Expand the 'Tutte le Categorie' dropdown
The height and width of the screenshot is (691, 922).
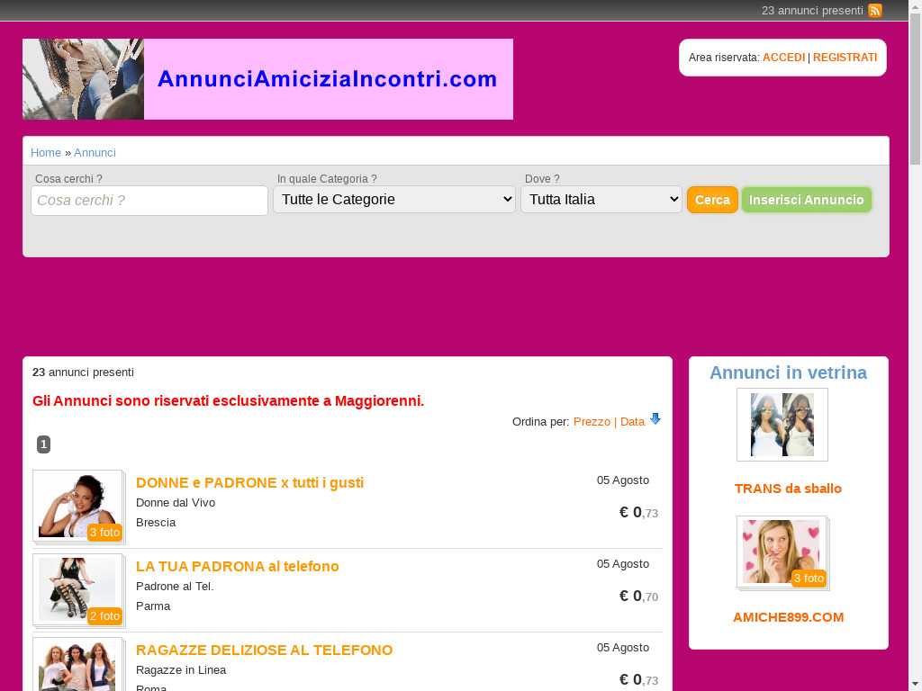[x=394, y=200]
